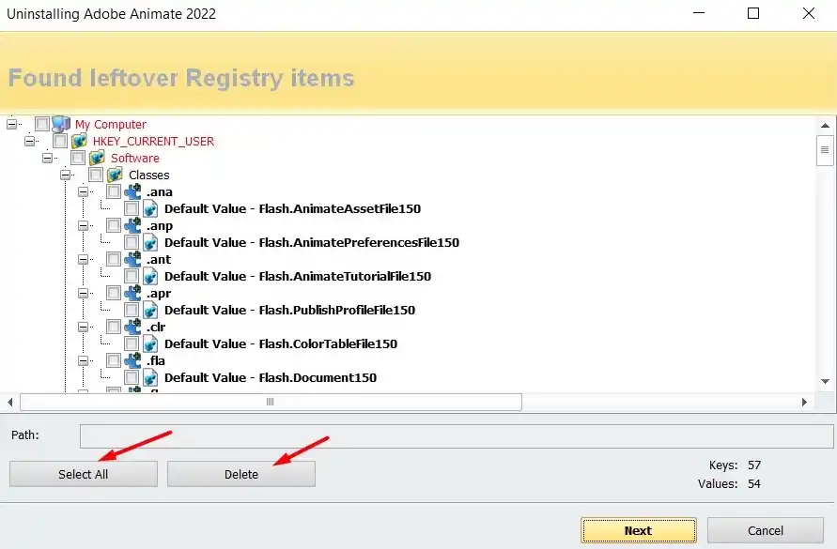This screenshot has height=549, width=837.
Task: Maximize the Uninstalling Adobe Animate window
Action: tap(753, 13)
